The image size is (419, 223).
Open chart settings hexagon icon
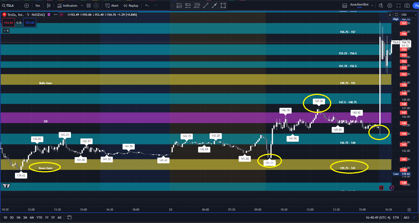pos(390,6)
